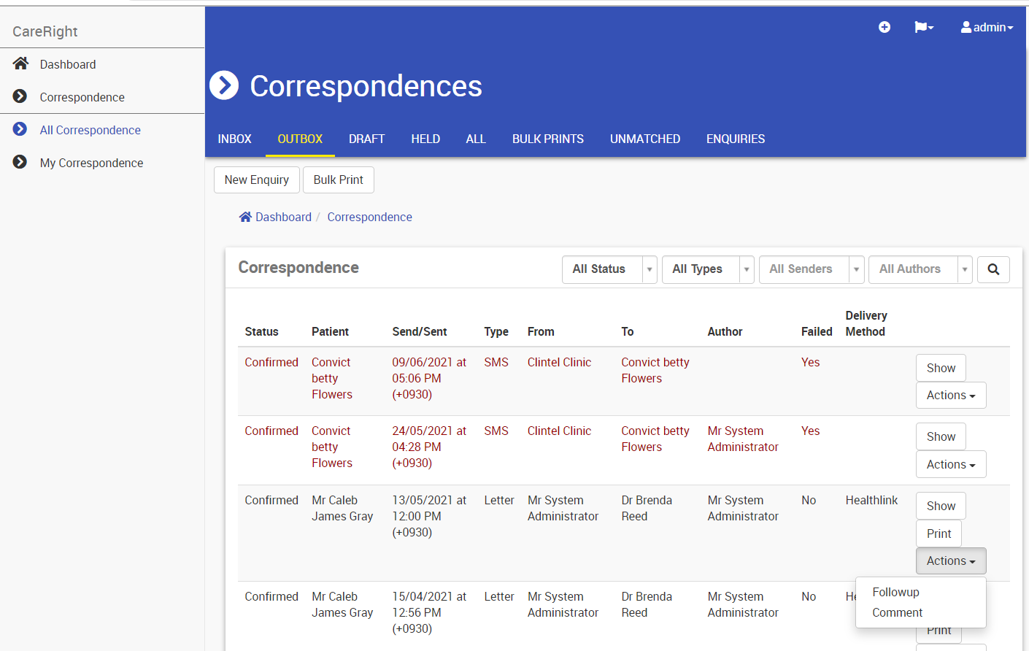Viewport: 1029px width, 651px height.
Task: Click the New Enquiry button
Action: 257,180
